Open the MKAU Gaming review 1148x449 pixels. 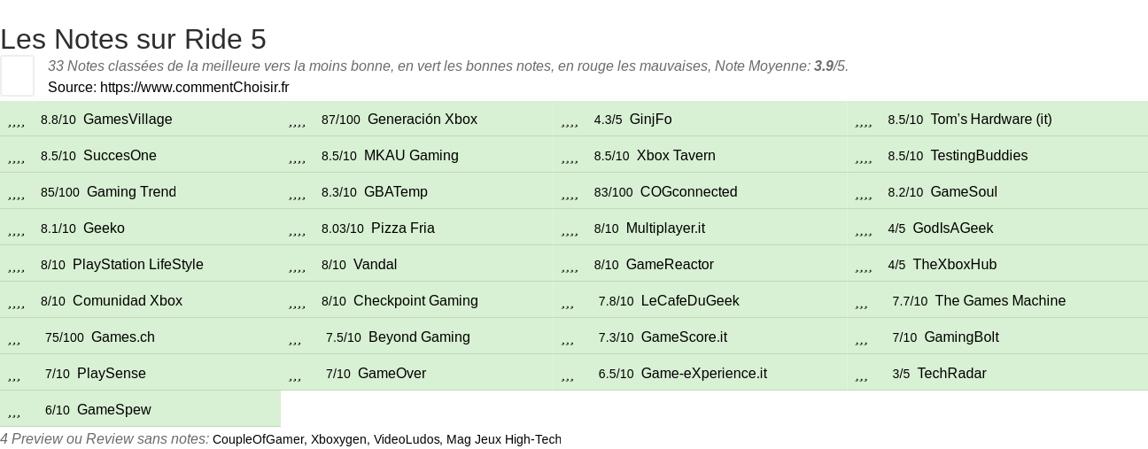click(411, 156)
